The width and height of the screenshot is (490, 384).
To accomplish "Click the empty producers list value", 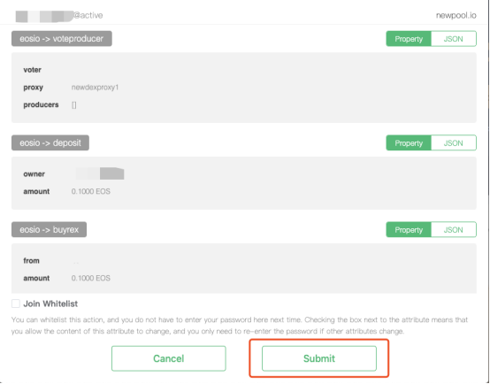I will tap(74, 104).
